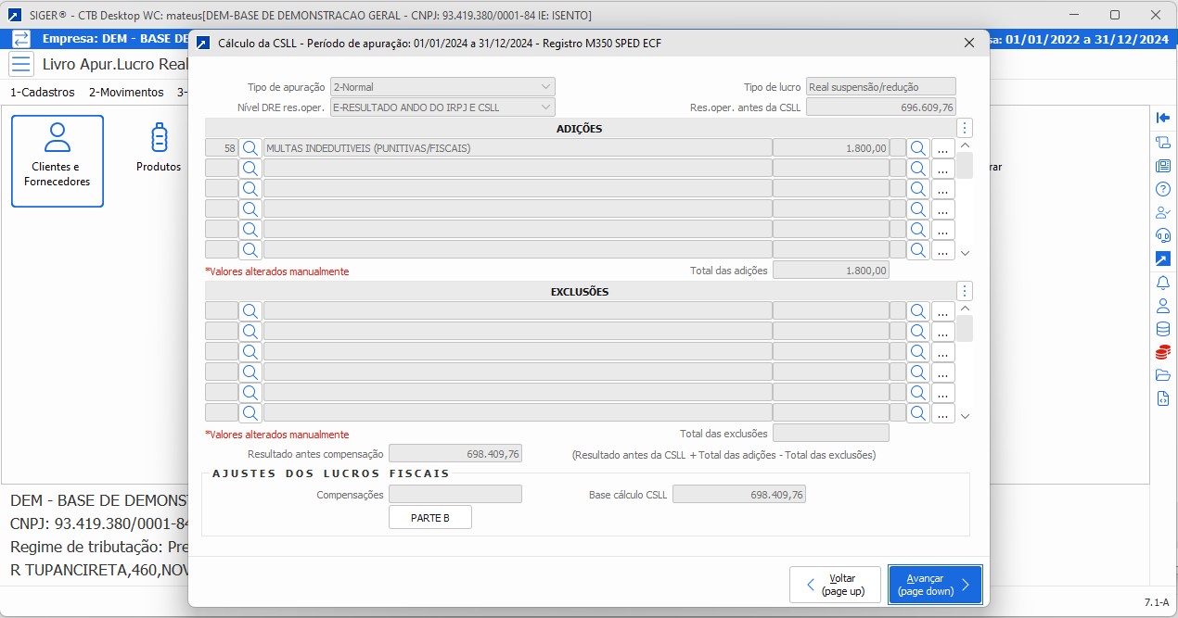Click Resultado antes compensação field

tap(455, 454)
